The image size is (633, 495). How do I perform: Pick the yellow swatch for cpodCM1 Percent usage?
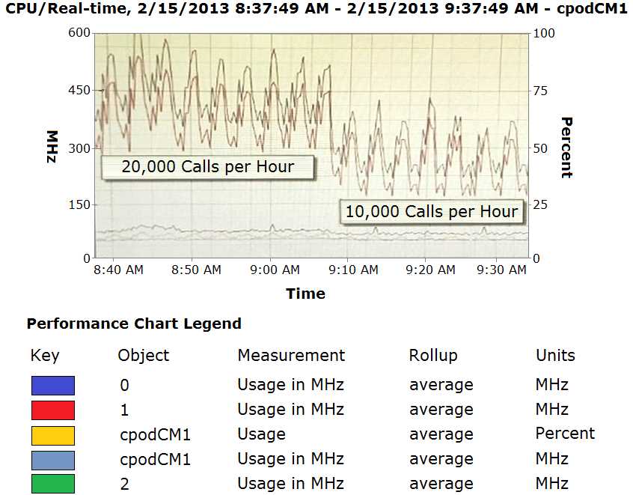pos(52,434)
